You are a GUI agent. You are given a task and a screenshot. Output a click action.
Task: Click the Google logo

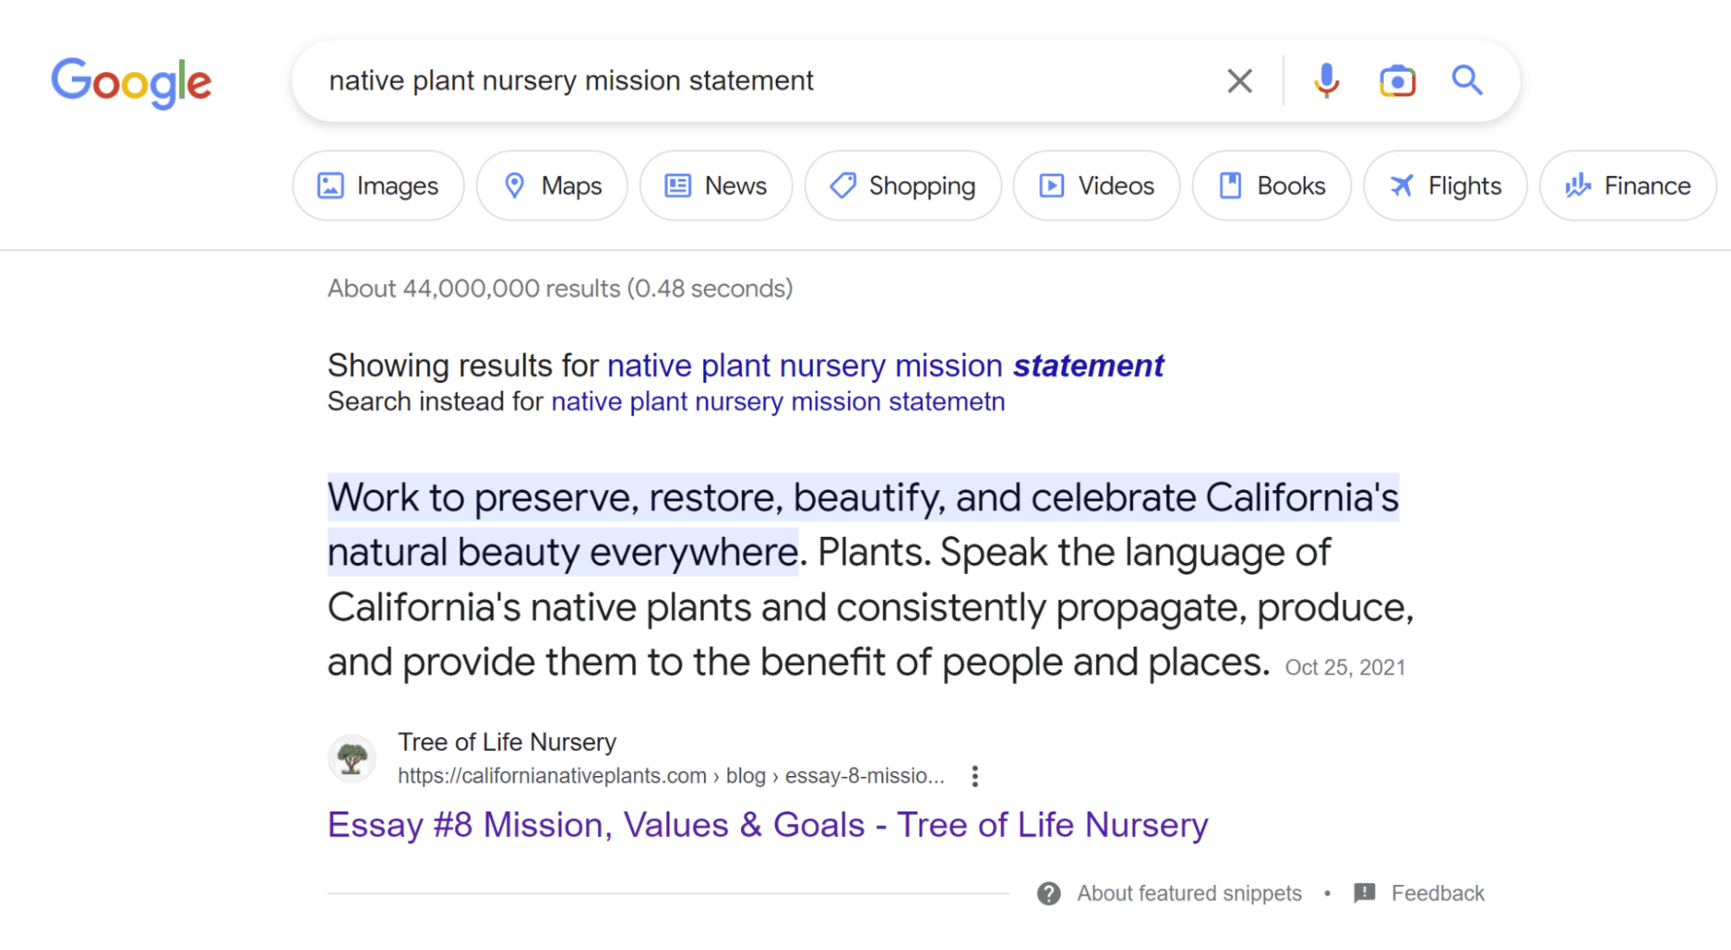click(131, 82)
